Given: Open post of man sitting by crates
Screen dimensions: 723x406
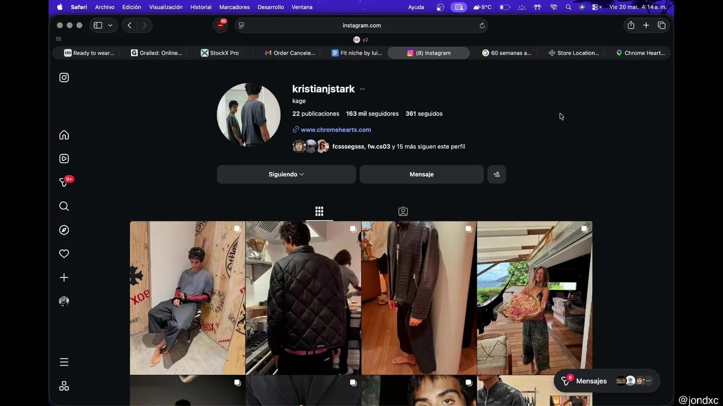Looking at the screenshot, I should click(188, 298).
